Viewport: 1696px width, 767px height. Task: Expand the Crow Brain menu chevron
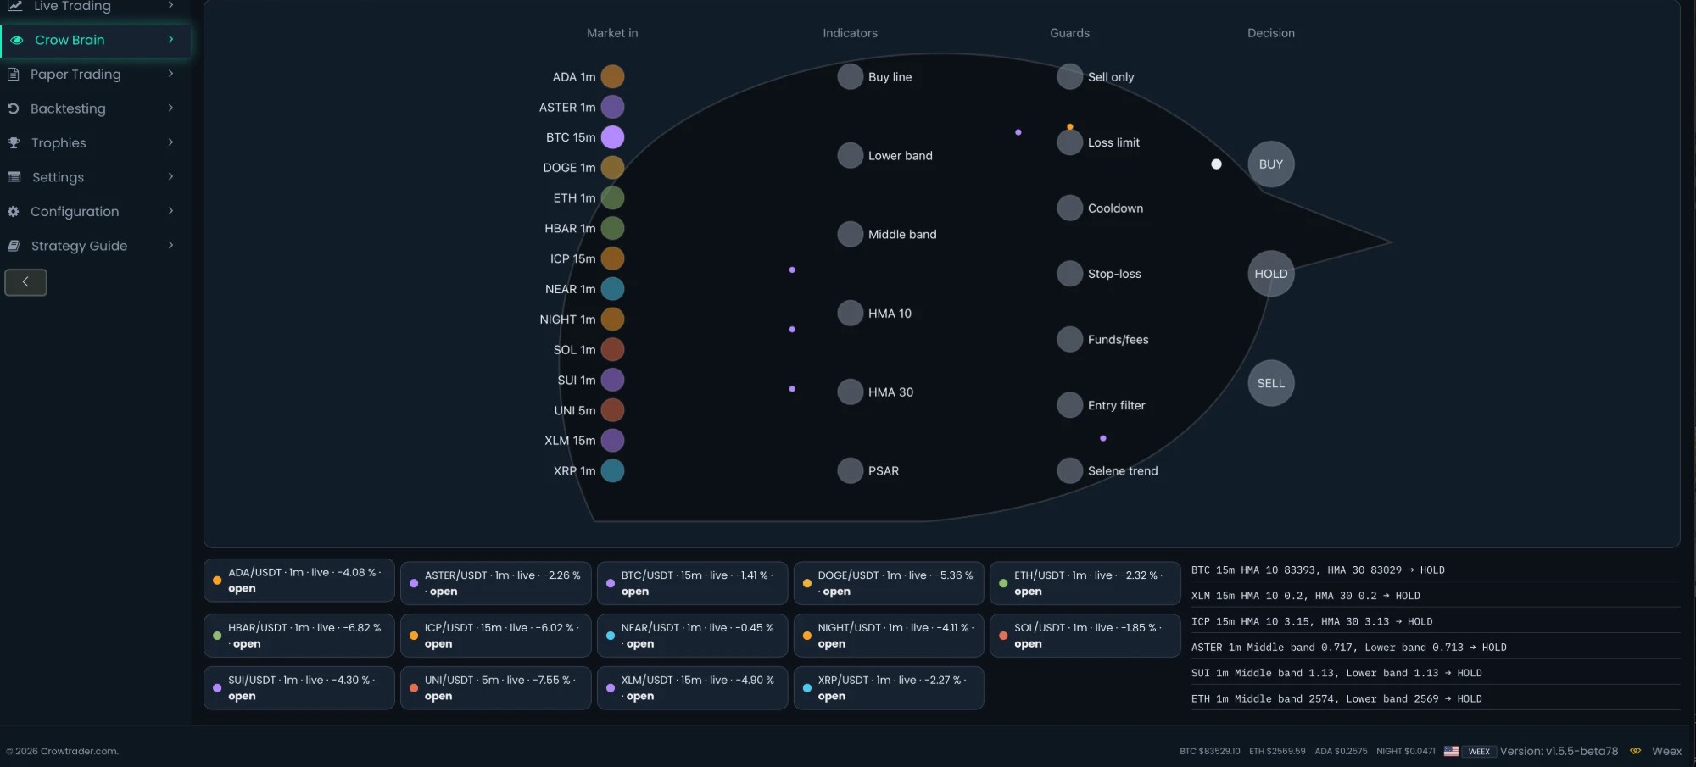170,40
